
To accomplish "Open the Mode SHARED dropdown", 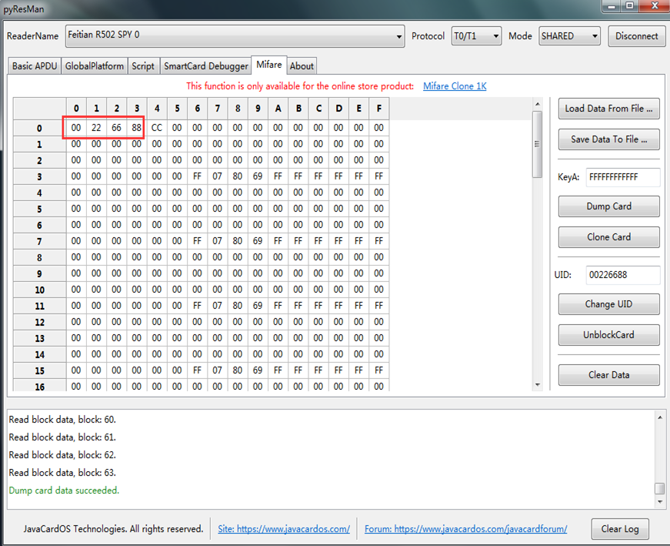I will (x=569, y=35).
